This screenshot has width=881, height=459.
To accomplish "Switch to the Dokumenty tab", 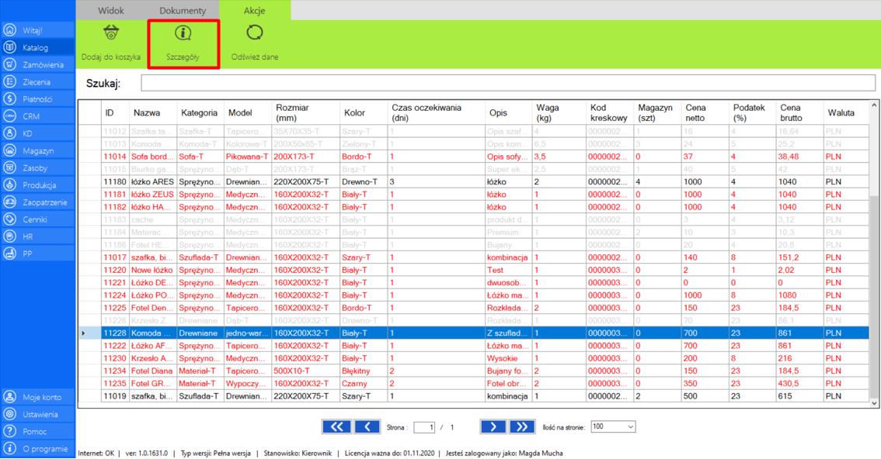I will click(183, 11).
